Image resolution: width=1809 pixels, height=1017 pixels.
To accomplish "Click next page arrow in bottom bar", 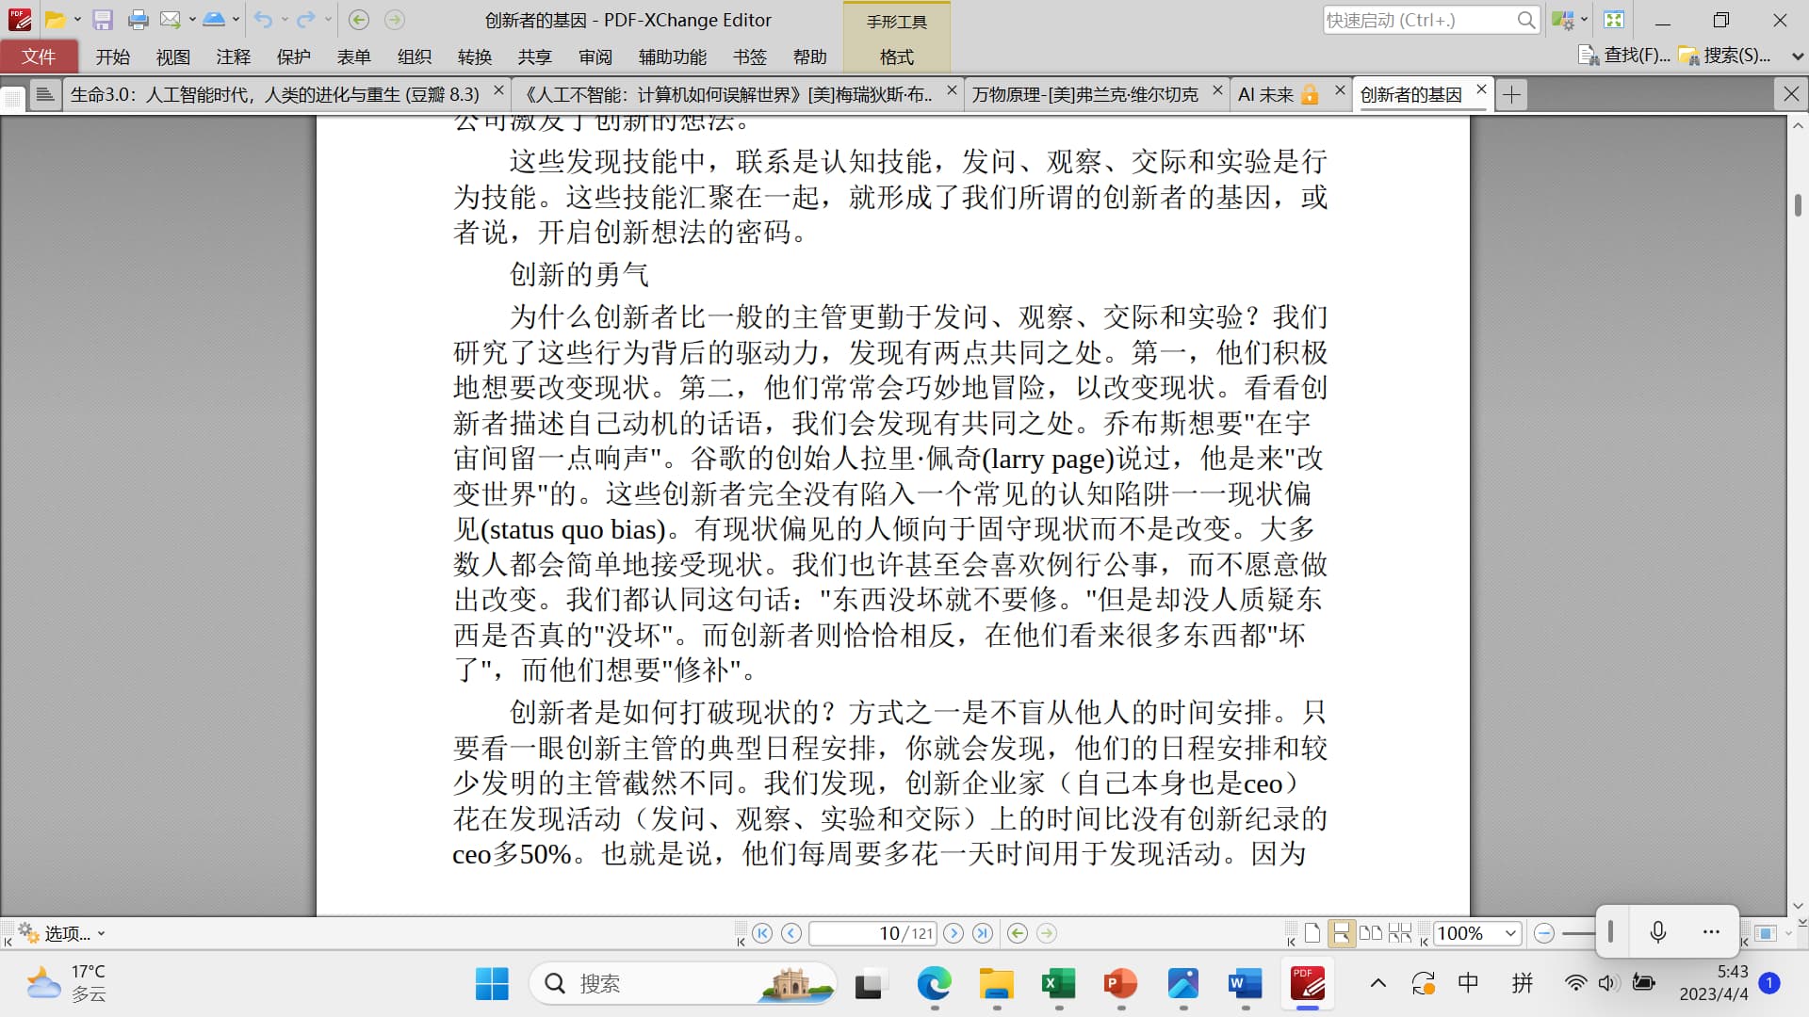I will 953,933.
